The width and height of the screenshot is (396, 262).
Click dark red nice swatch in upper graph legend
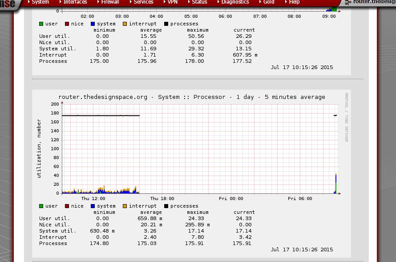pos(67,24)
